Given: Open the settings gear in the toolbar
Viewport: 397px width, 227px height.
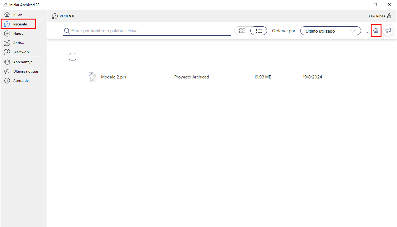Looking at the screenshot, I should (x=376, y=31).
